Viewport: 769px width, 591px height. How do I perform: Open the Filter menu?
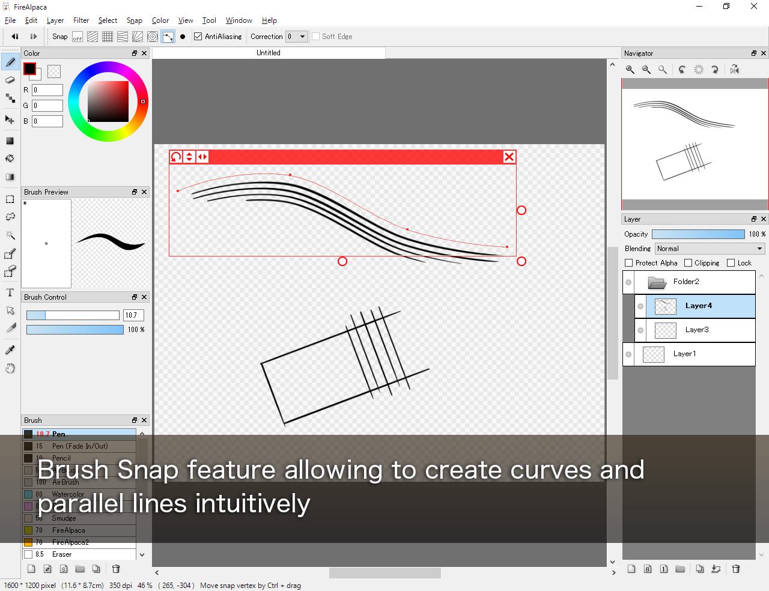click(81, 20)
